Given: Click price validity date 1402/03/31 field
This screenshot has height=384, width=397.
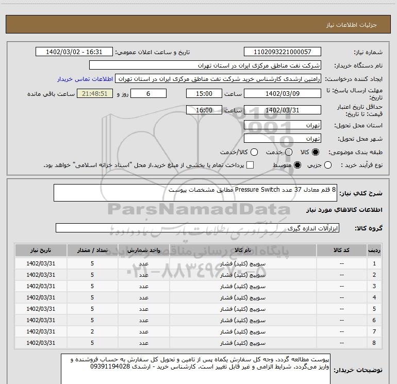Looking at the screenshot, I should click(283, 110).
